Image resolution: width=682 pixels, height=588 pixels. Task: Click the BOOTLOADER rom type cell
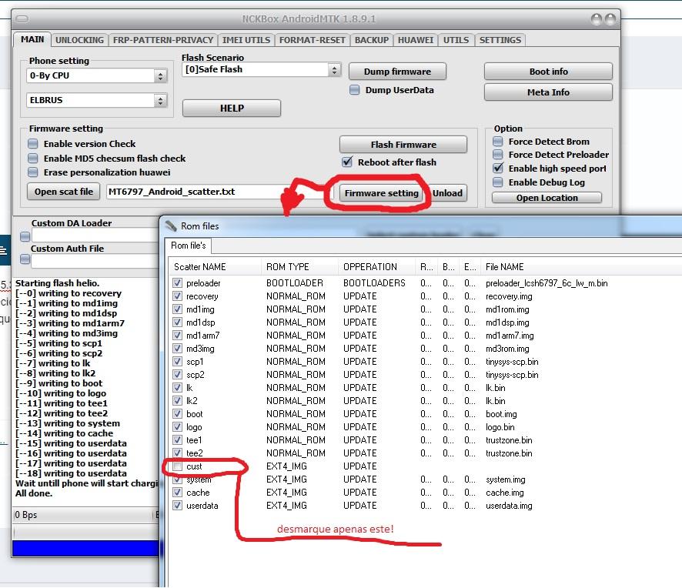tap(295, 283)
